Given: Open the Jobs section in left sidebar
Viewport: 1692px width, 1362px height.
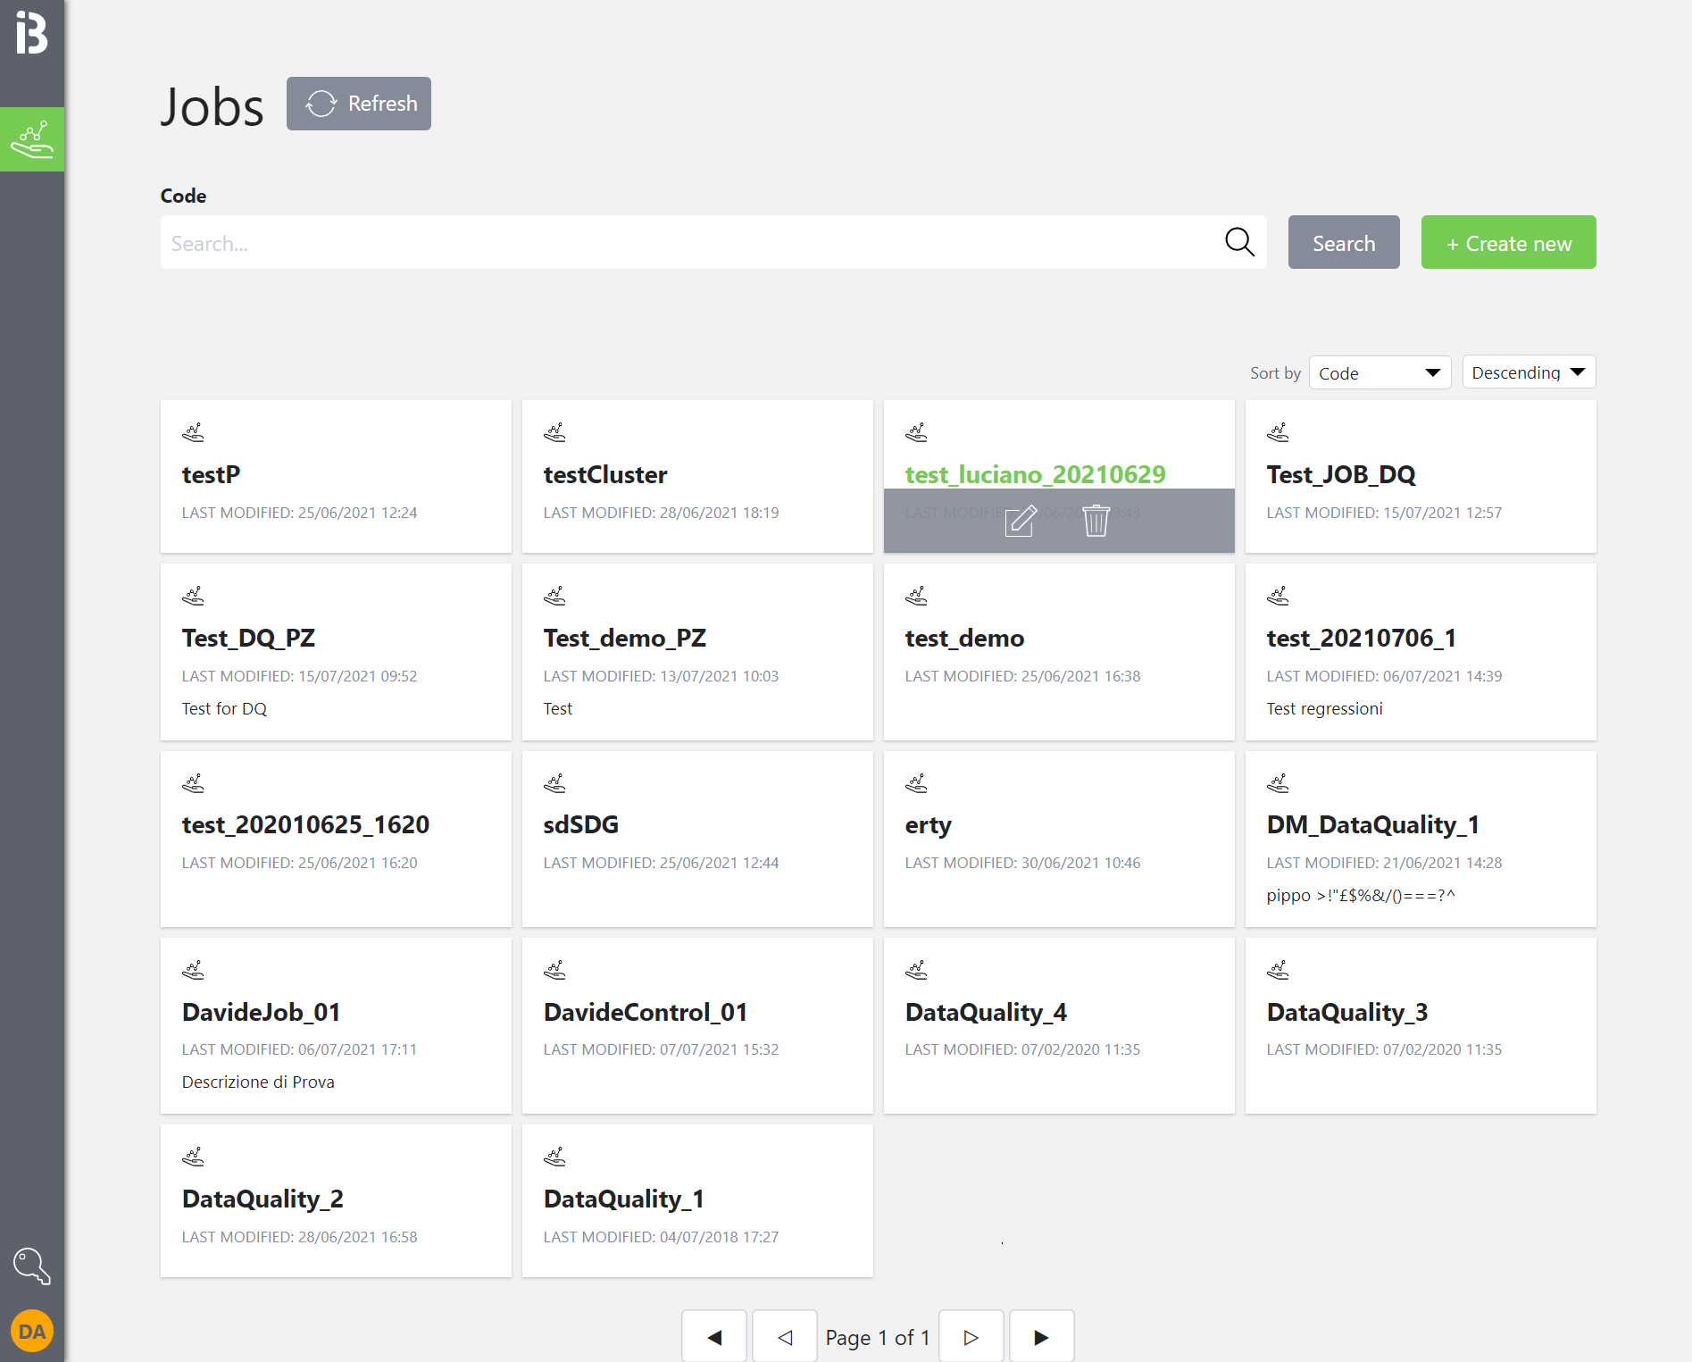Looking at the screenshot, I should click(32, 139).
